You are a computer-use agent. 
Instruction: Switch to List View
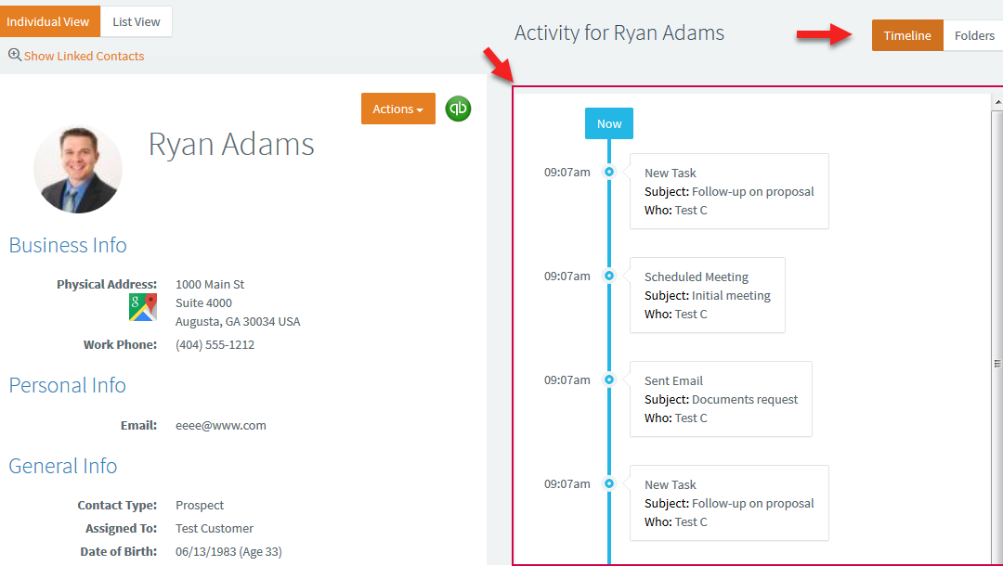pos(136,20)
